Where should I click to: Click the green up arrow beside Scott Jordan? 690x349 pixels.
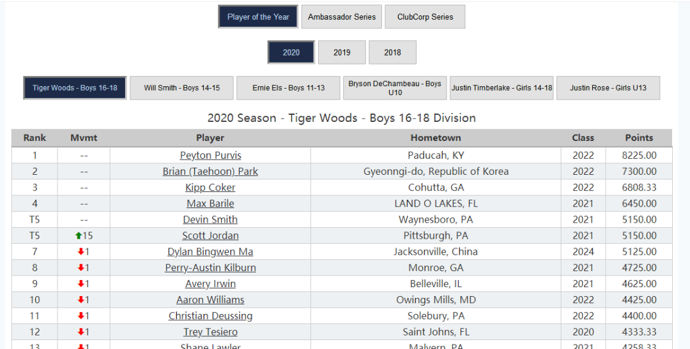(79, 235)
